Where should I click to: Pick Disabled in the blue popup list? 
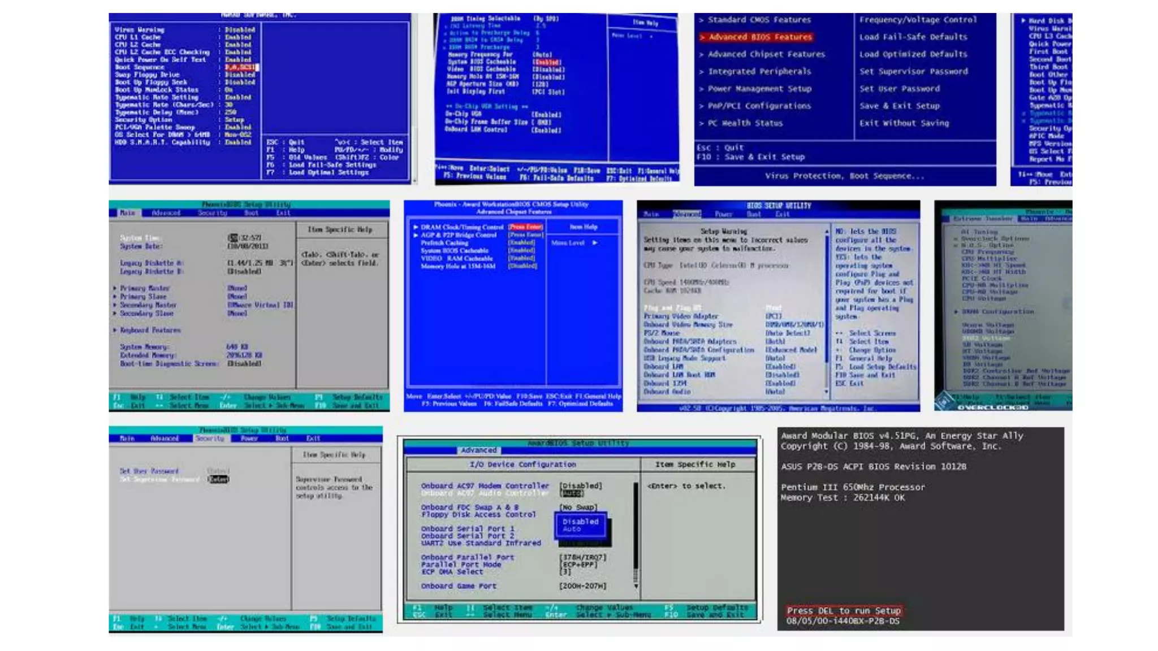(x=580, y=522)
